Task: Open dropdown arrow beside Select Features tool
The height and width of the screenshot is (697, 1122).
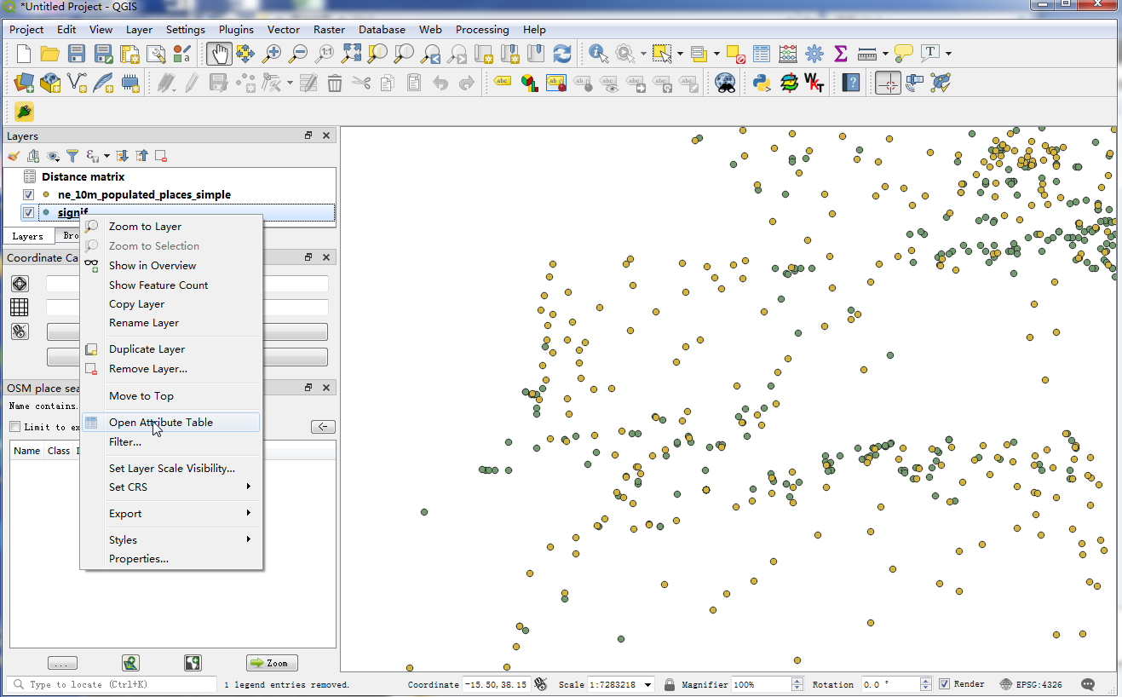Action: click(680, 54)
